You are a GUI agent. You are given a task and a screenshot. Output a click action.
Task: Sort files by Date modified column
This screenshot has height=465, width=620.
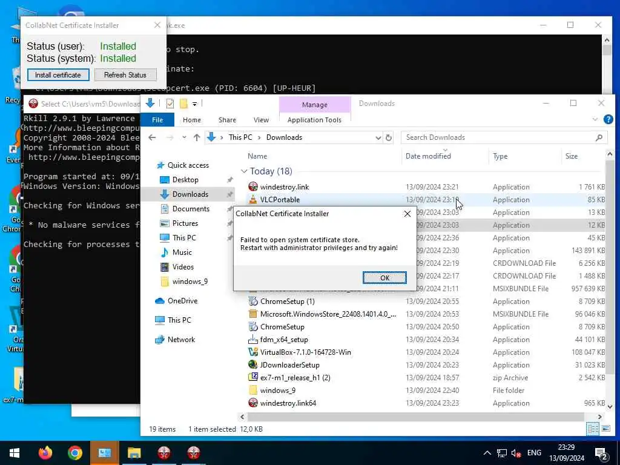(x=428, y=156)
